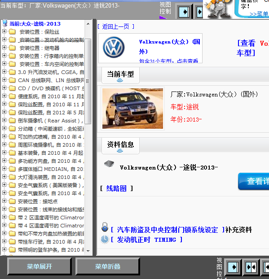Click folder icon of 多媒体插口 MEDIAIN row
This screenshot has height=279, width=269.
[12, 169]
